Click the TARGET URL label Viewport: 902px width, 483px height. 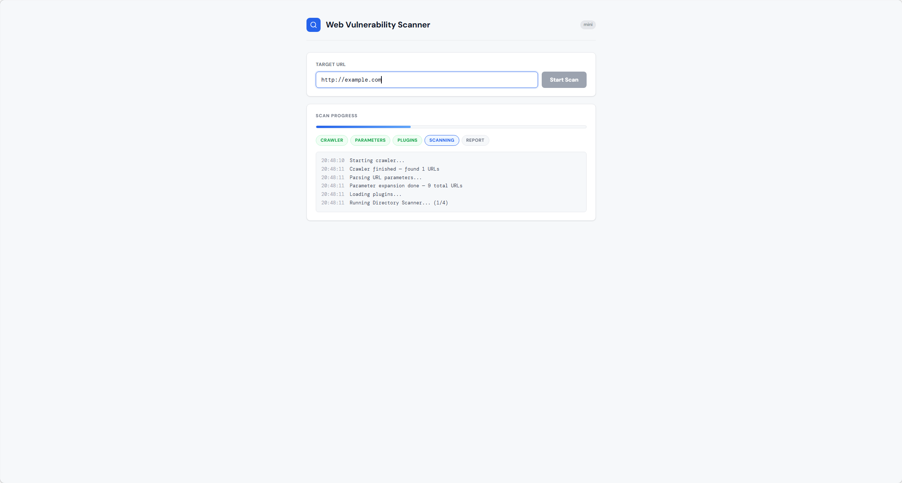click(x=330, y=65)
